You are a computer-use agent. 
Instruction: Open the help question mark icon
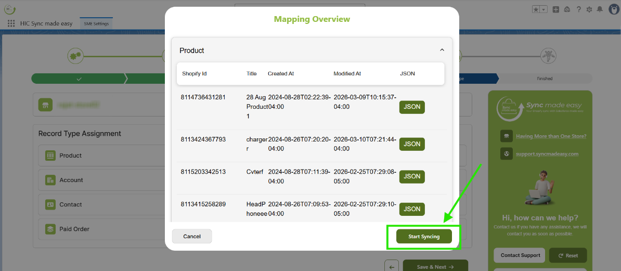pos(578,9)
